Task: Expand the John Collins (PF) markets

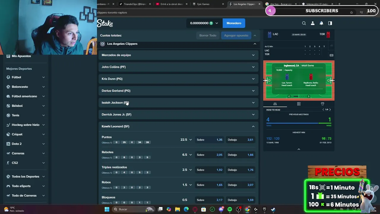Action: tap(178, 67)
